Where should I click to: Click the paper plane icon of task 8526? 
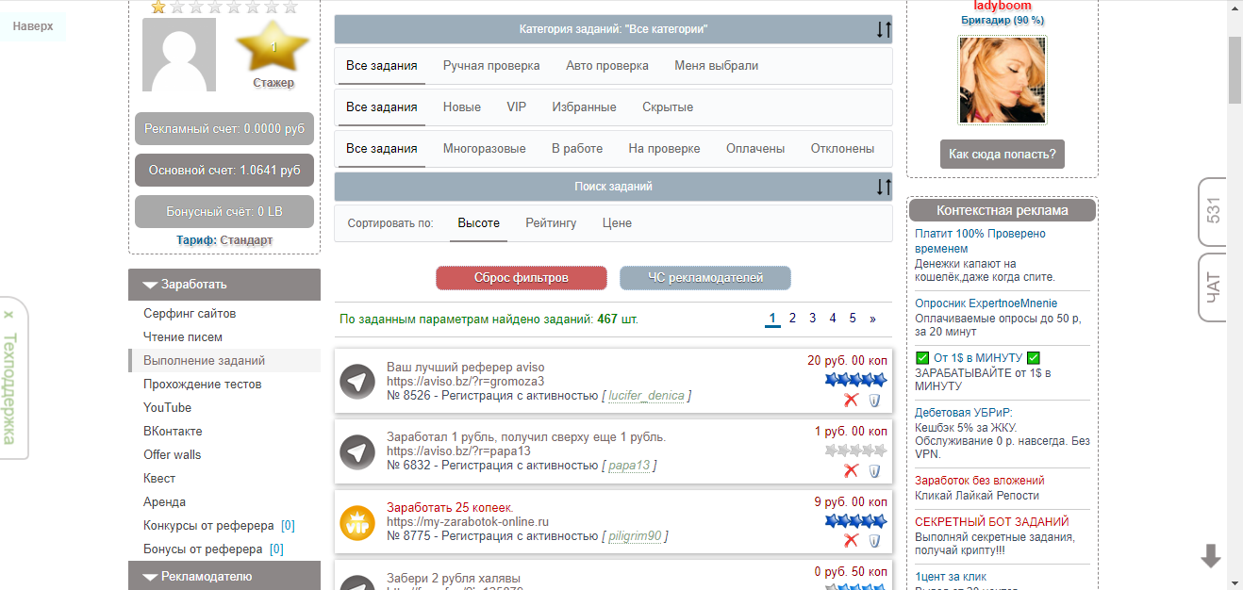click(357, 381)
